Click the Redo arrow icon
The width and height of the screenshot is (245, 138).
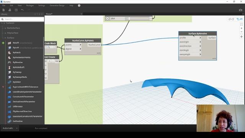(29, 10)
